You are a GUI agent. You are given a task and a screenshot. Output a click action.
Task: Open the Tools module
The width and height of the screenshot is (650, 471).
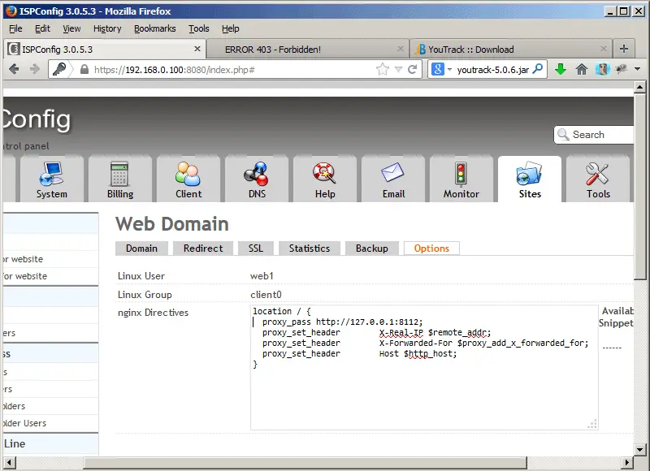598,179
